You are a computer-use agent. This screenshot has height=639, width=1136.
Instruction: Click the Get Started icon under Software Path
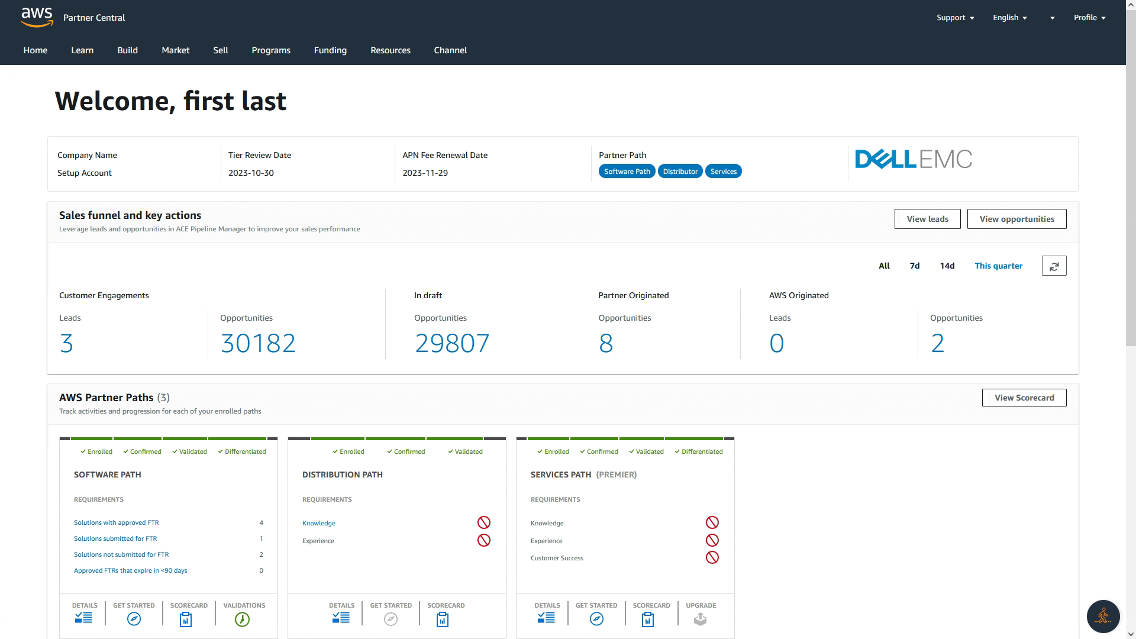tap(134, 618)
